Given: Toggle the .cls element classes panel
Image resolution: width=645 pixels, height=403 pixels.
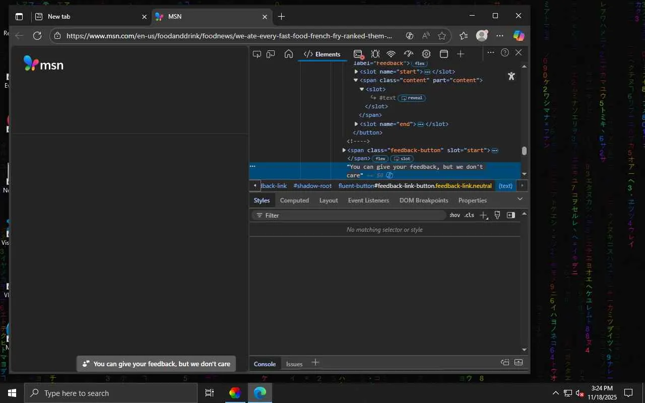Looking at the screenshot, I should pyautogui.click(x=469, y=215).
